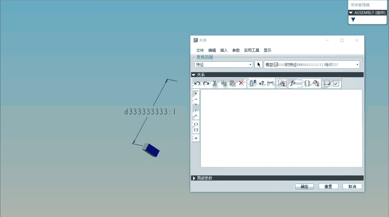The width and height of the screenshot is (389, 217).
Task: Expand the 局部参数 section
Action: tap(277, 178)
